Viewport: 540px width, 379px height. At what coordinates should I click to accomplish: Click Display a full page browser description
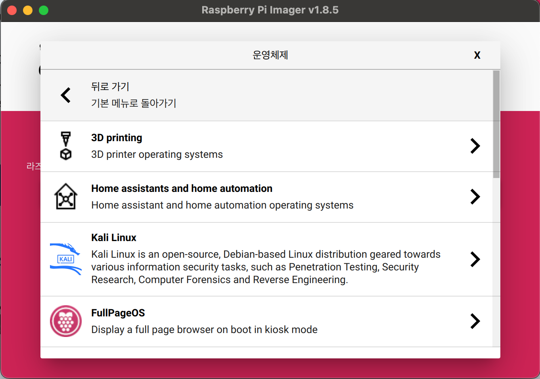[x=204, y=329]
